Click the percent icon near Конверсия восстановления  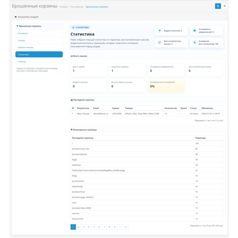tap(195, 43)
